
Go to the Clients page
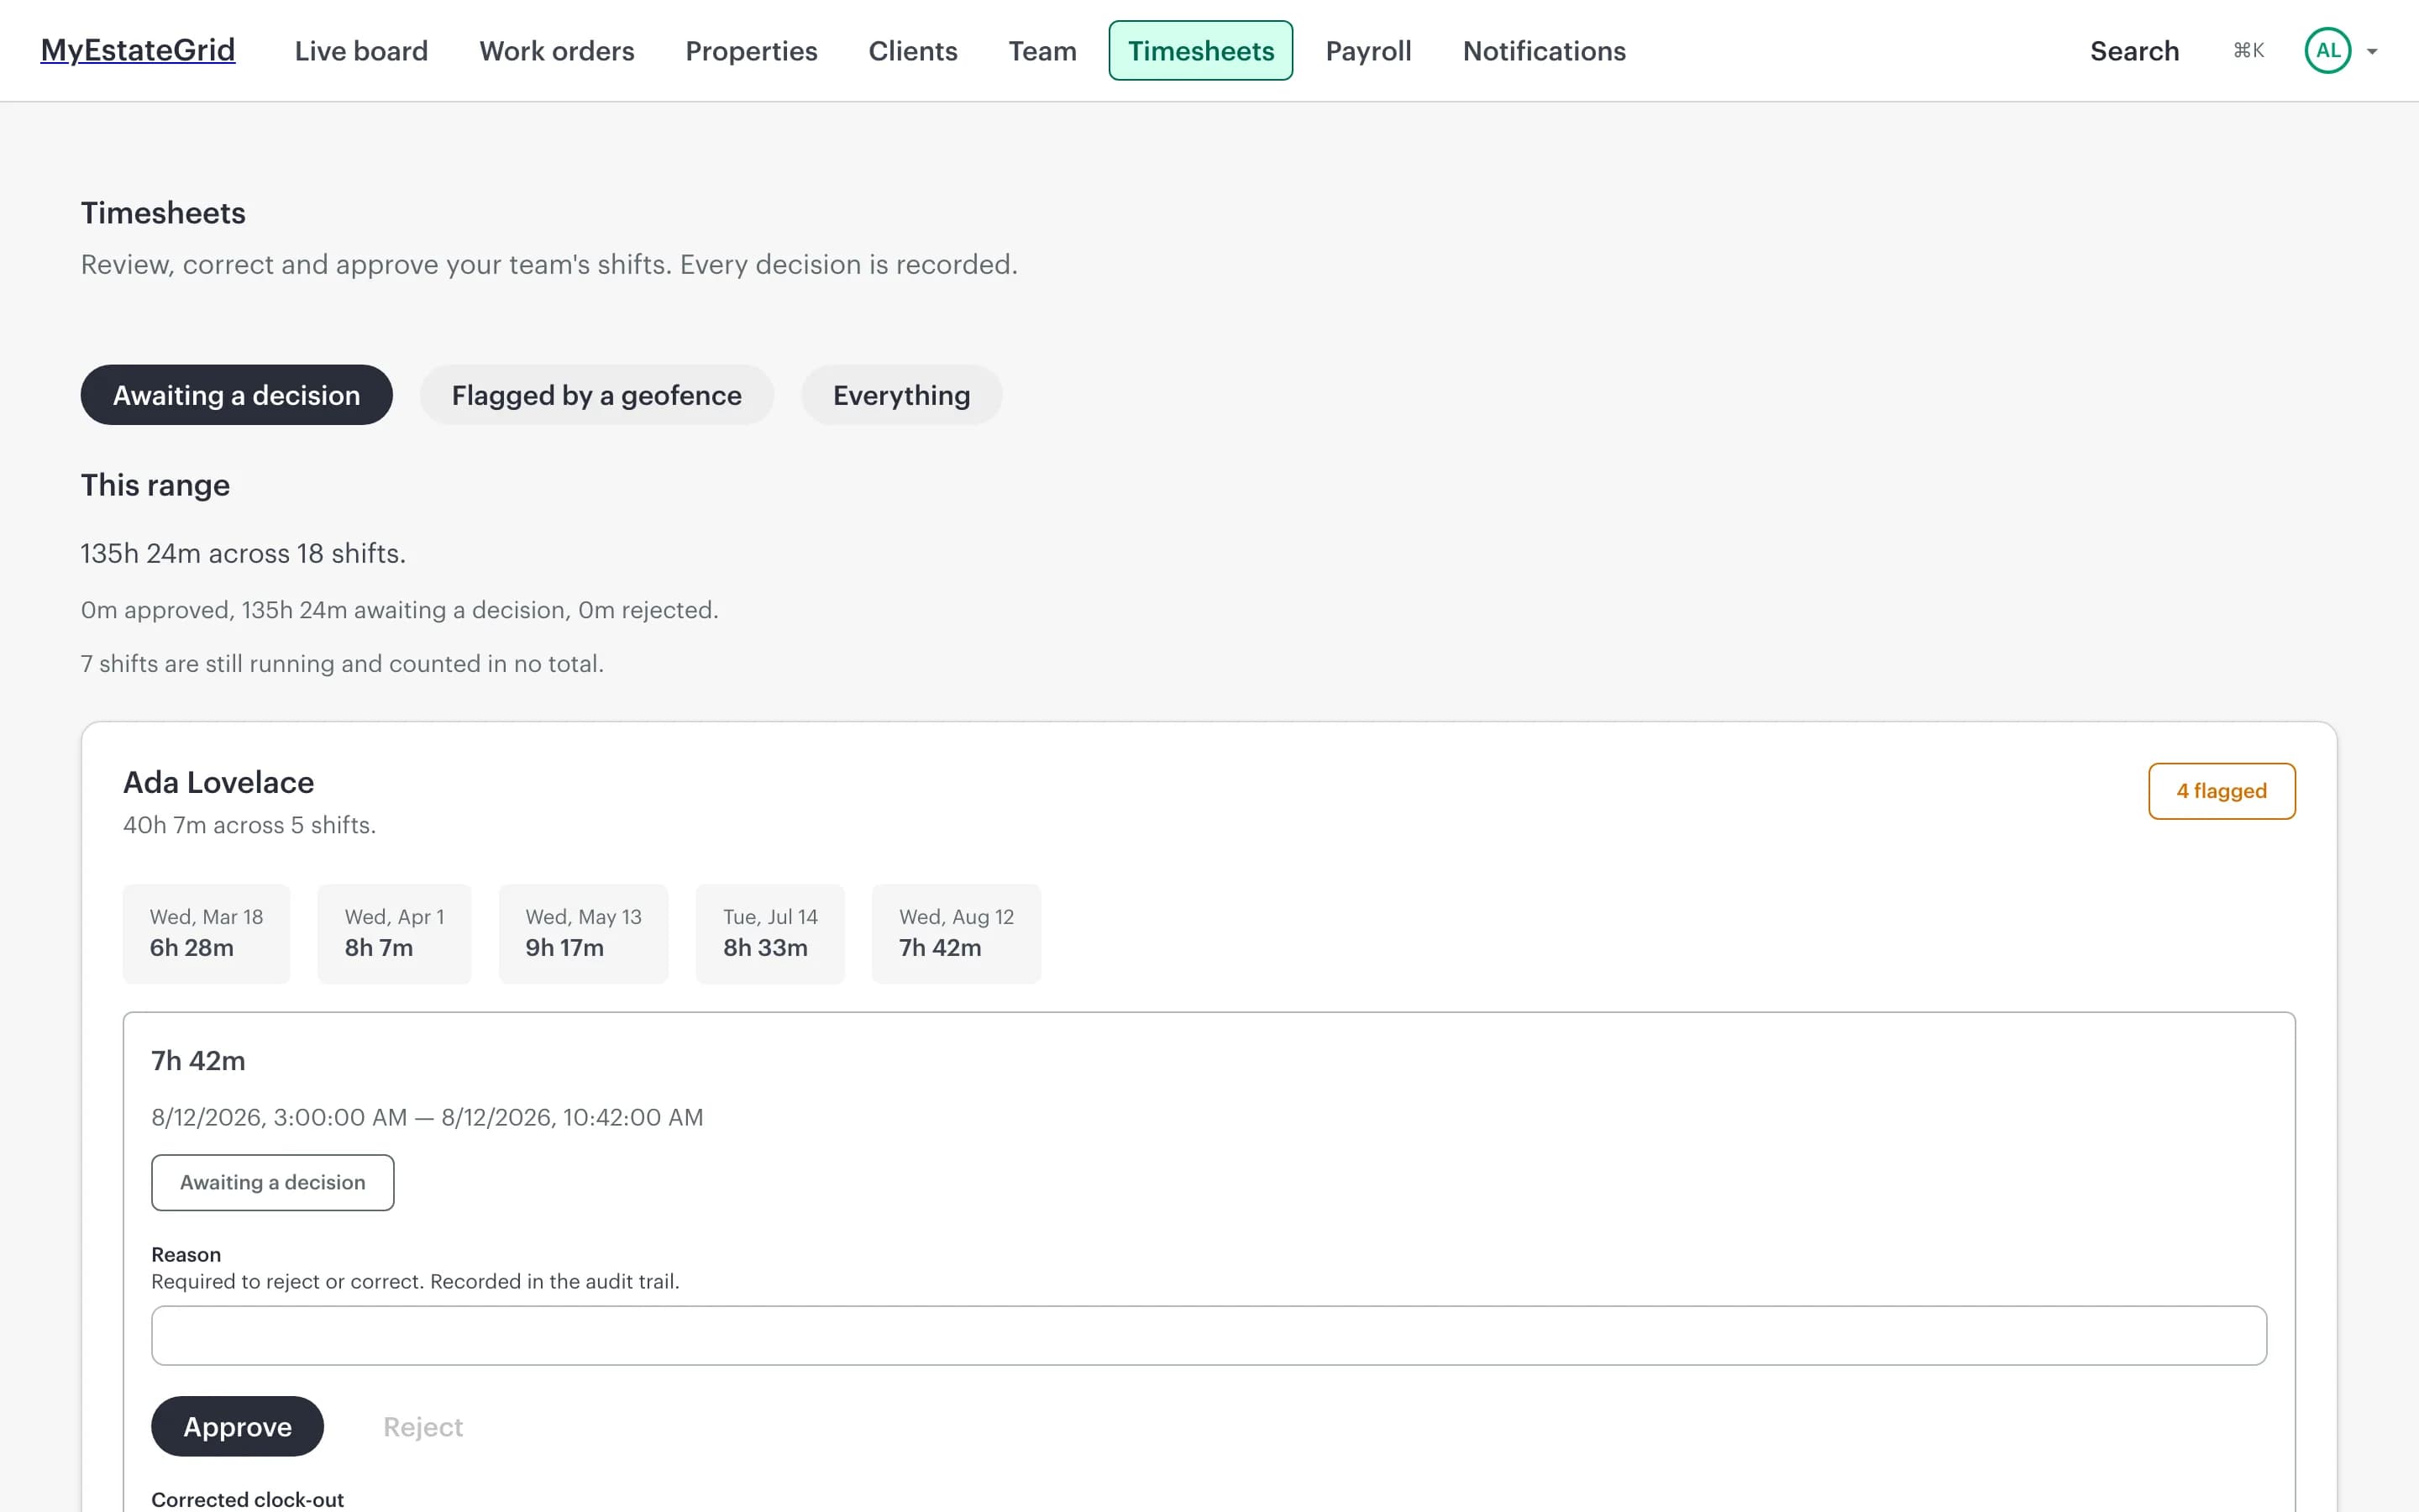pos(913,51)
